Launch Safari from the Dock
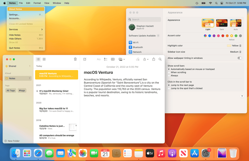 (x=38, y=153)
